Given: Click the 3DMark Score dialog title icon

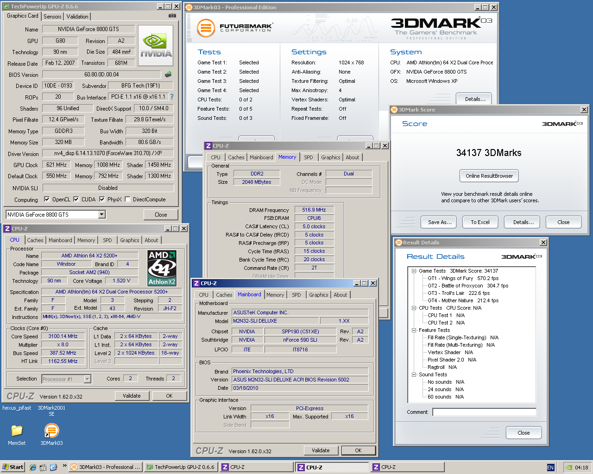Looking at the screenshot, I should (394, 110).
